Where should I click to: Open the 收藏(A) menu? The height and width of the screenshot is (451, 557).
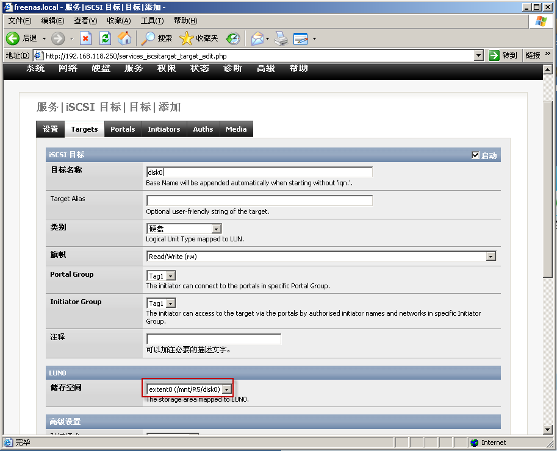coord(118,21)
